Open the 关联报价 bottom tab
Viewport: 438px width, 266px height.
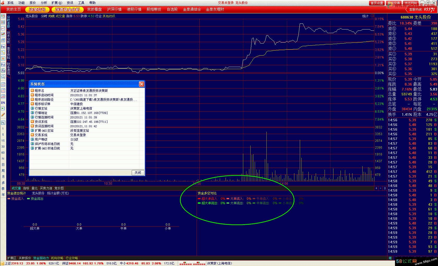point(25,258)
